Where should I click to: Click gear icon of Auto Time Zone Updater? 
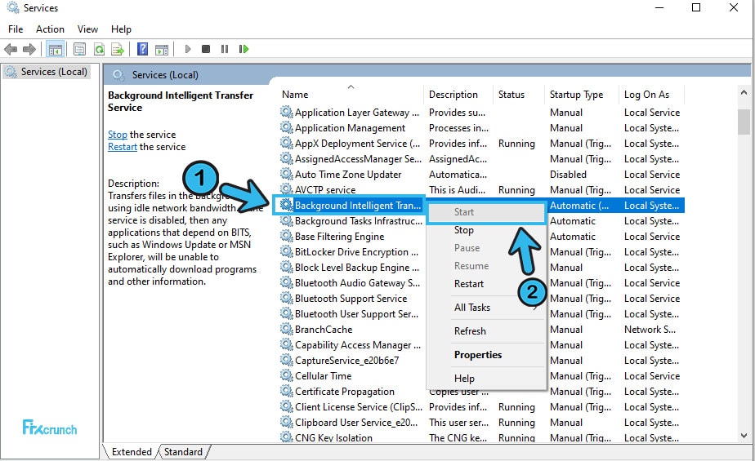[287, 174]
